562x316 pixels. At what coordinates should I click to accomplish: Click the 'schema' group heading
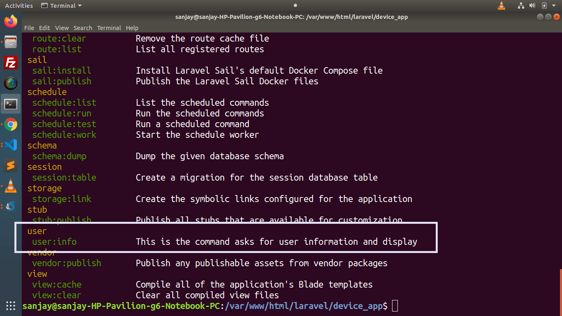pos(42,146)
